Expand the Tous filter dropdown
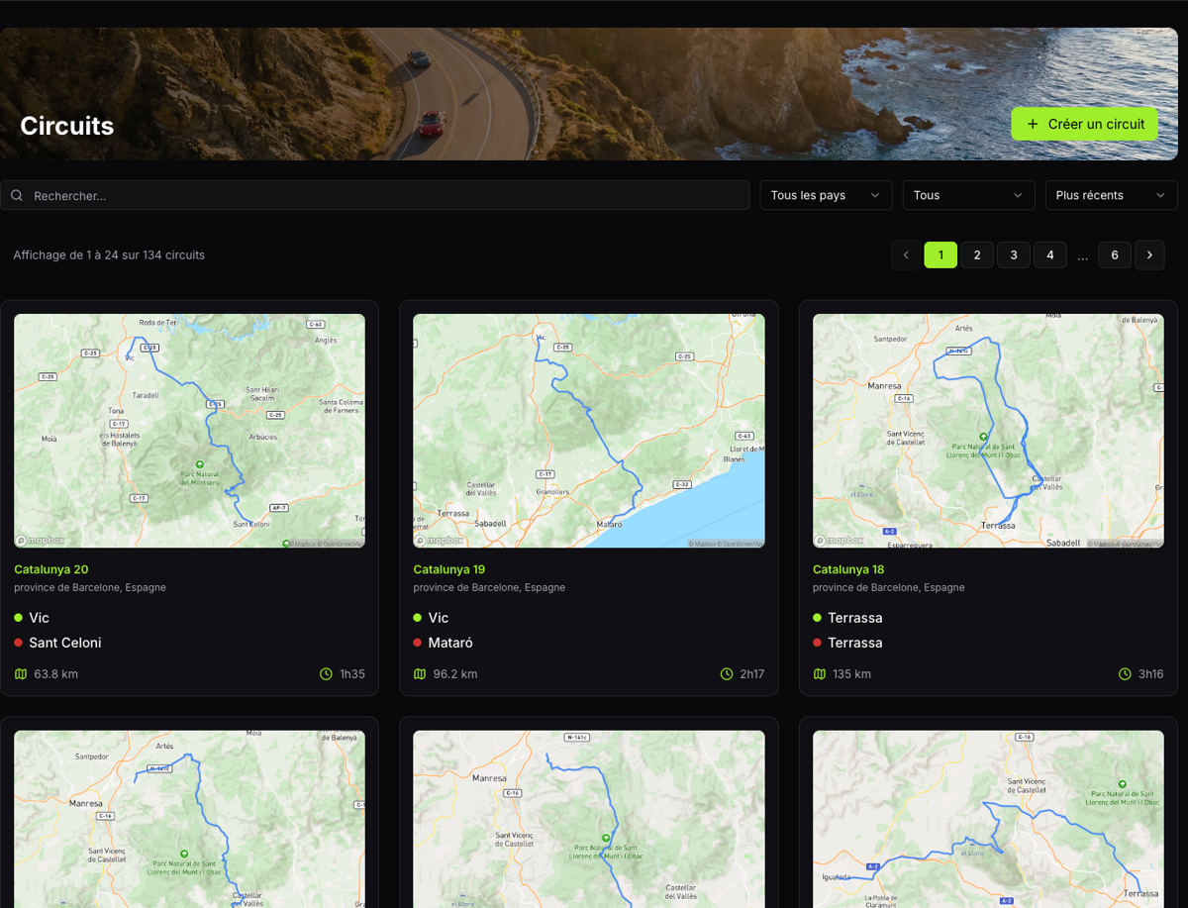Screen dimensions: 1188x908 click(x=967, y=195)
